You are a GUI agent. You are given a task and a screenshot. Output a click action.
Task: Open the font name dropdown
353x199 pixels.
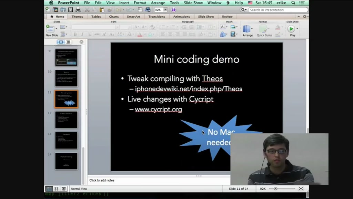[117, 27]
